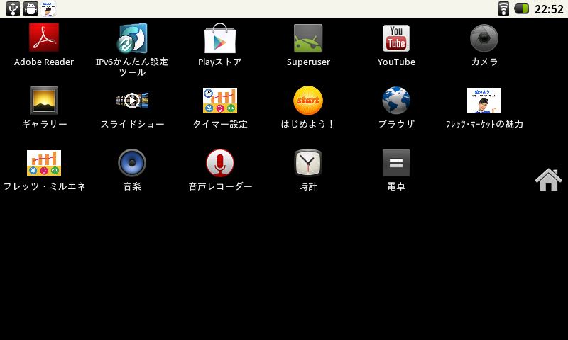This screenshot has height=340, width=568.
Task: Open the 音楽 speaker music app
Action: (132, 163)
